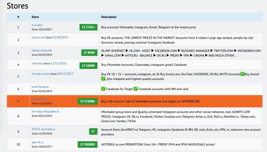Go to vk-top.ru.com store
Viewport: 267px width, 152px height.
(x=41, y=74)
